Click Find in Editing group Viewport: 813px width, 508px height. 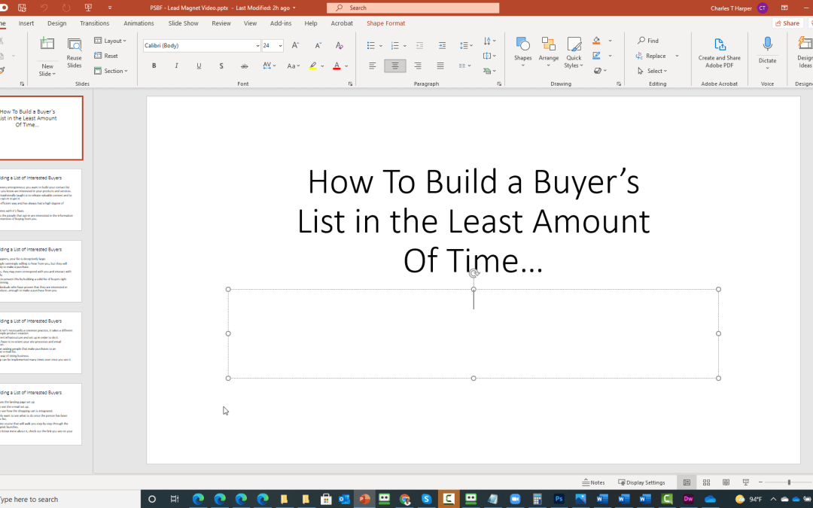tap(647, 41)
